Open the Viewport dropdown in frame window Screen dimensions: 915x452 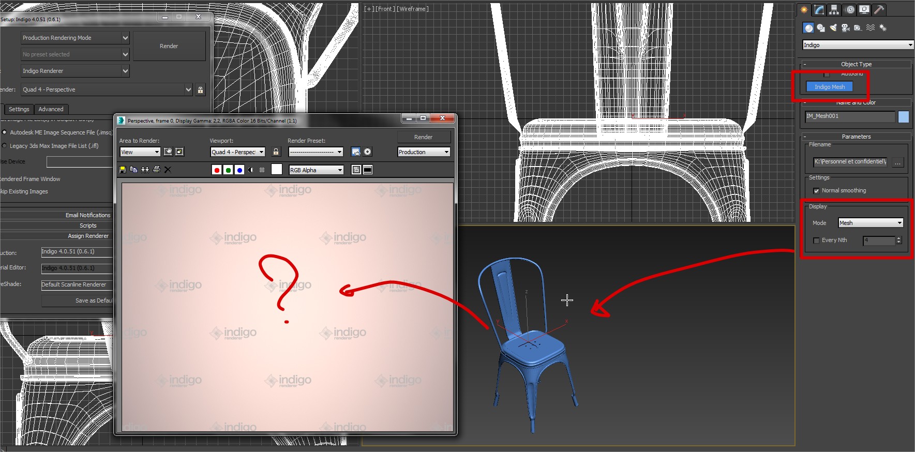pyautogui.click(x=238, y=152)
